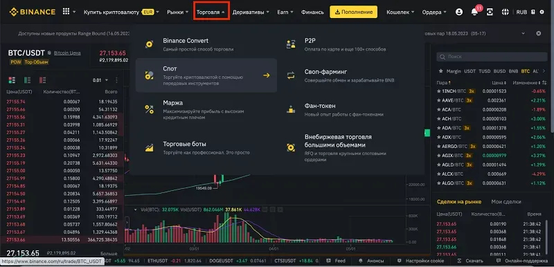Open Feed in the footer bar
The height and width of the screenshot is (267, 554).
tap(336, 261)
